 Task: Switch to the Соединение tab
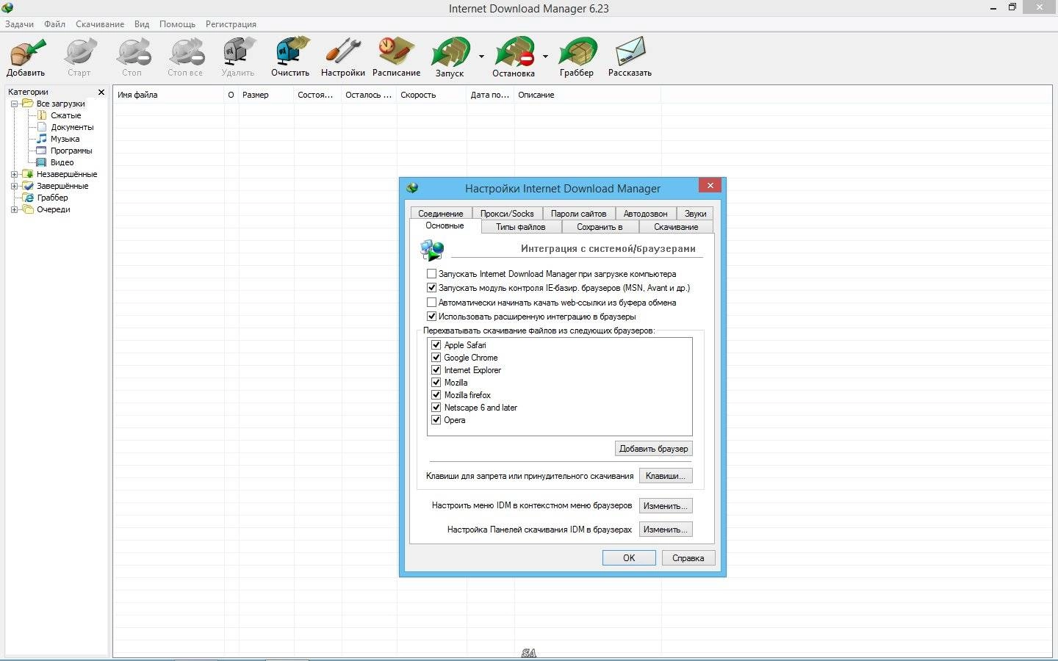tap(441, 214)
